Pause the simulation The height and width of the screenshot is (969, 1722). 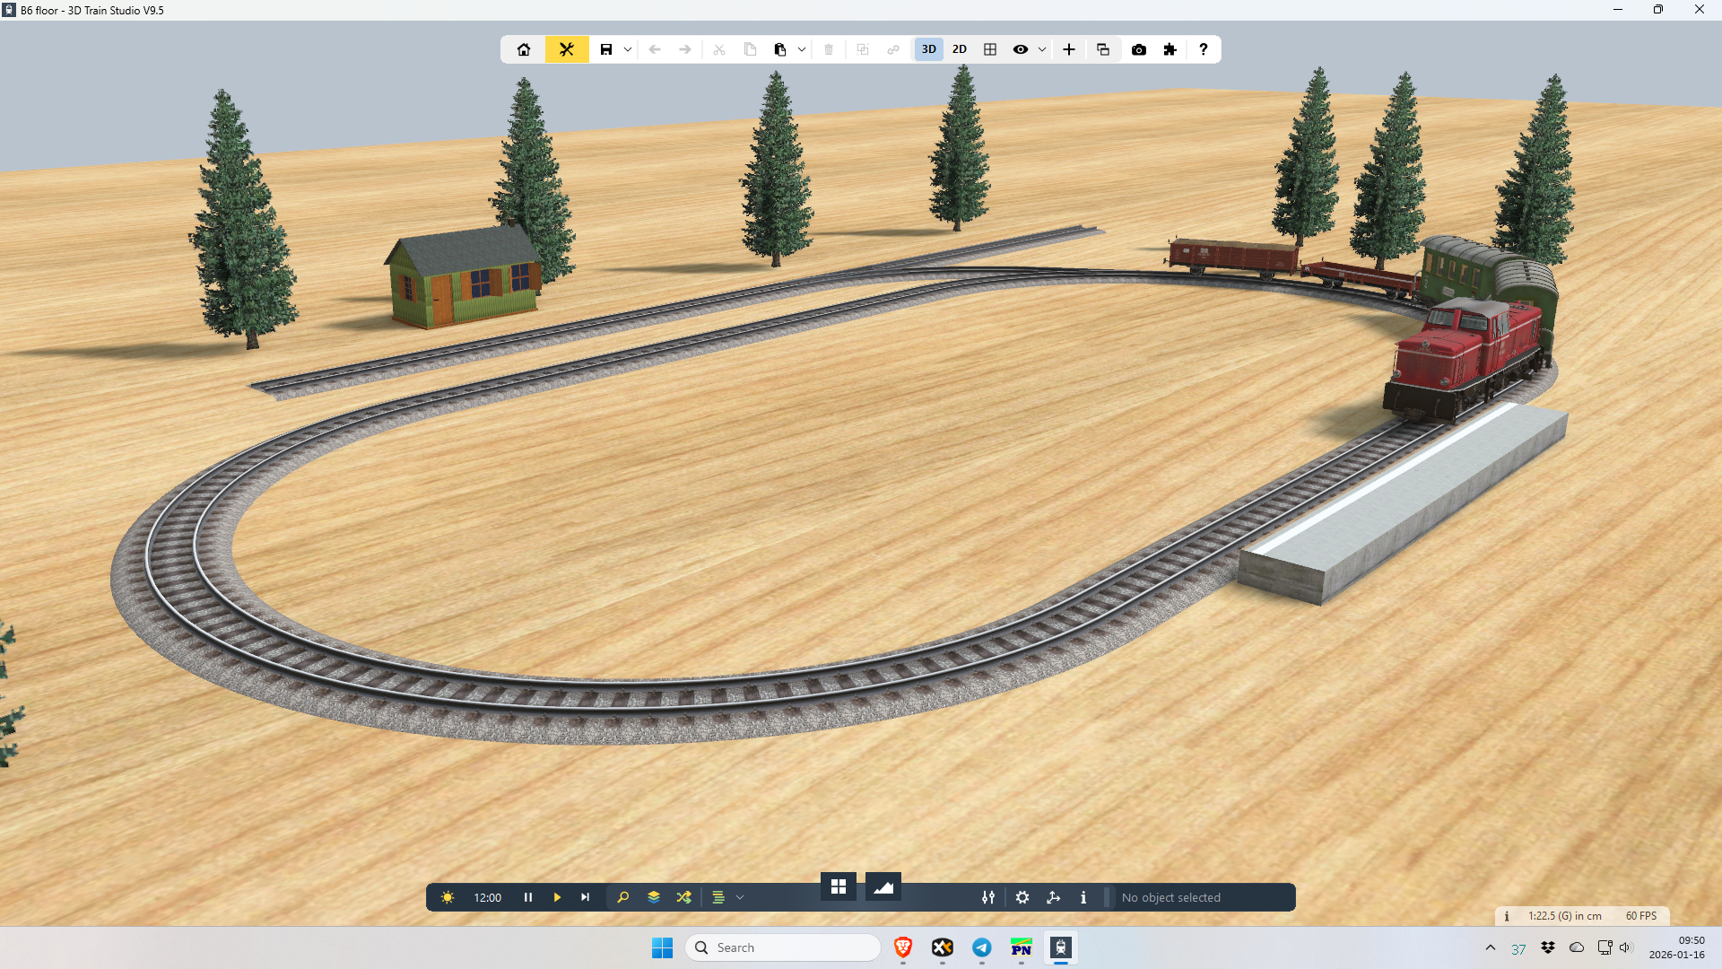tap(528, 897)
